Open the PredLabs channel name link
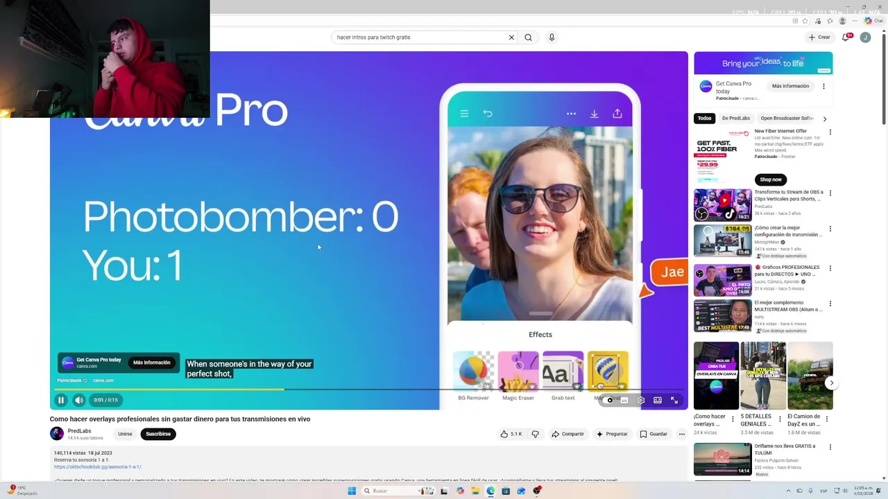Viewport: 888px width, 499px height. [79, 431]
